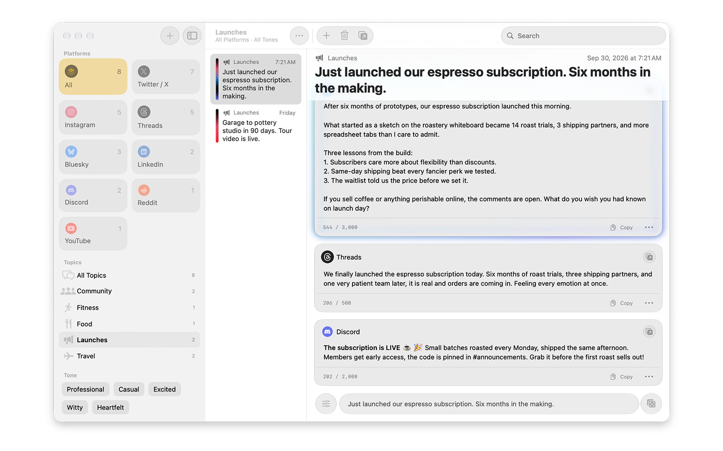Open the Garage to pottery studio post
Screen dimensions: 723x451
click(x=256, y=126)
